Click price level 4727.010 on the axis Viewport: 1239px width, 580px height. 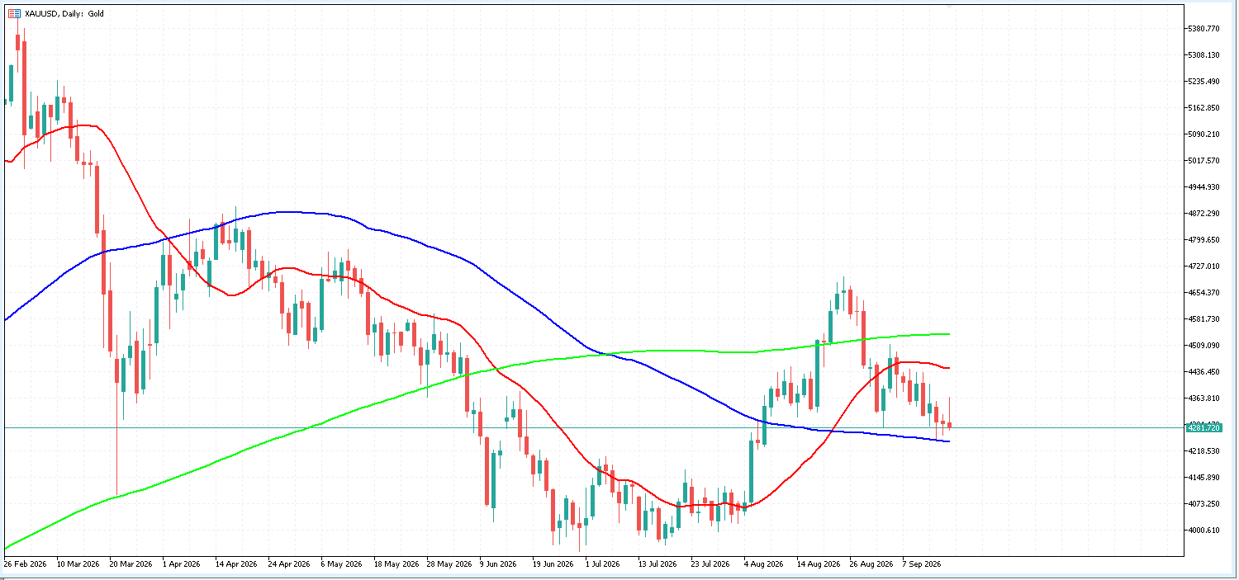(x=1203, y=266)
